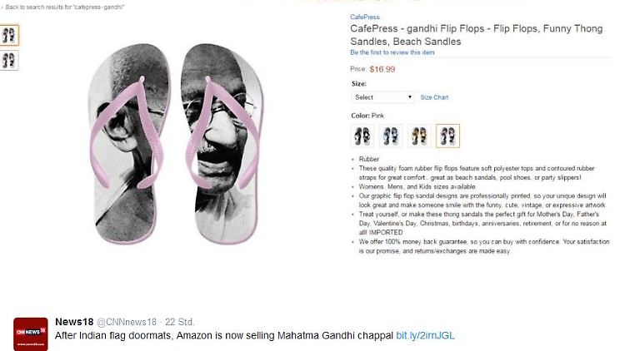Choose the yellow strap color swatch
This screenshot has height=351, width=625.
419,136
